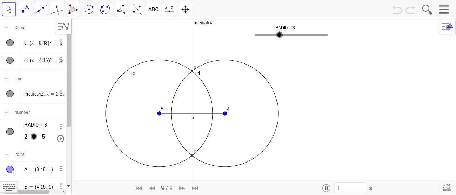Open options menu for circle c

(61, 42)
